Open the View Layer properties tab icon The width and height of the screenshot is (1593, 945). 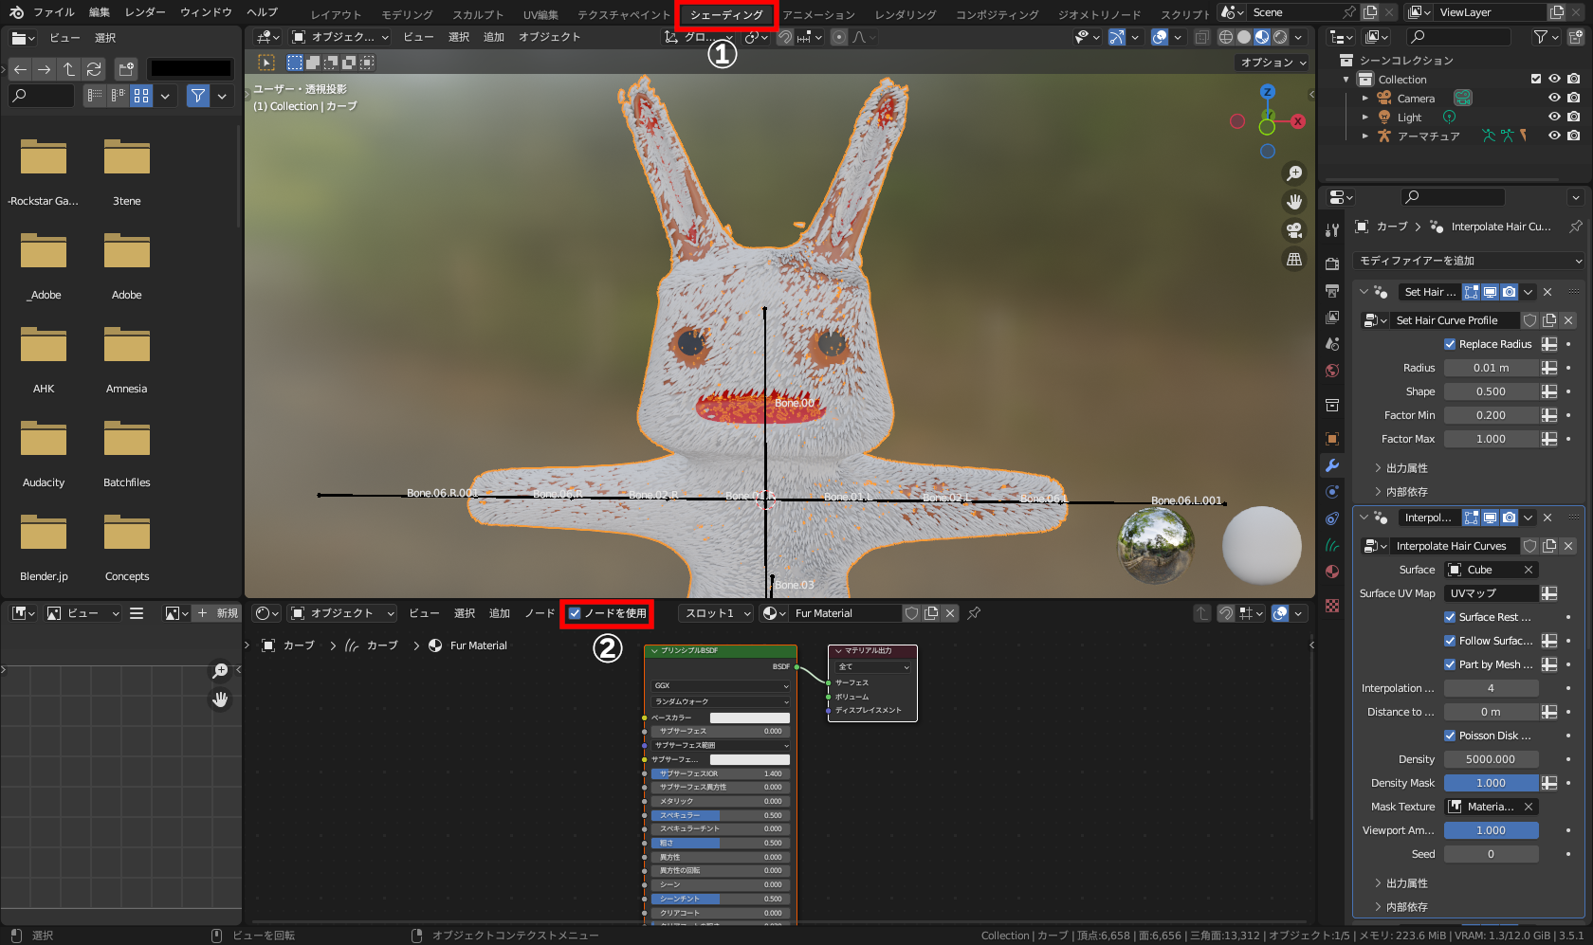point(1332,317)
